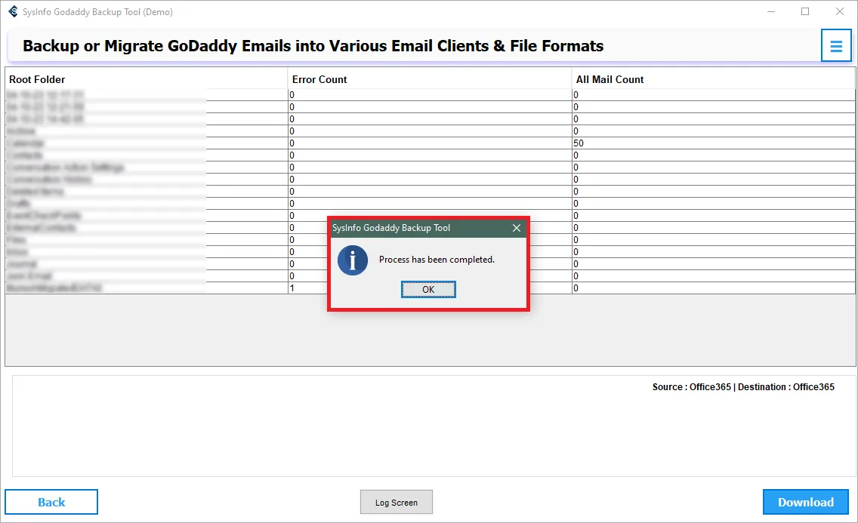The height and width of the screenshot is (523, 858).
Task: Go Back to previous step
Action: click(x=51, y=502)
